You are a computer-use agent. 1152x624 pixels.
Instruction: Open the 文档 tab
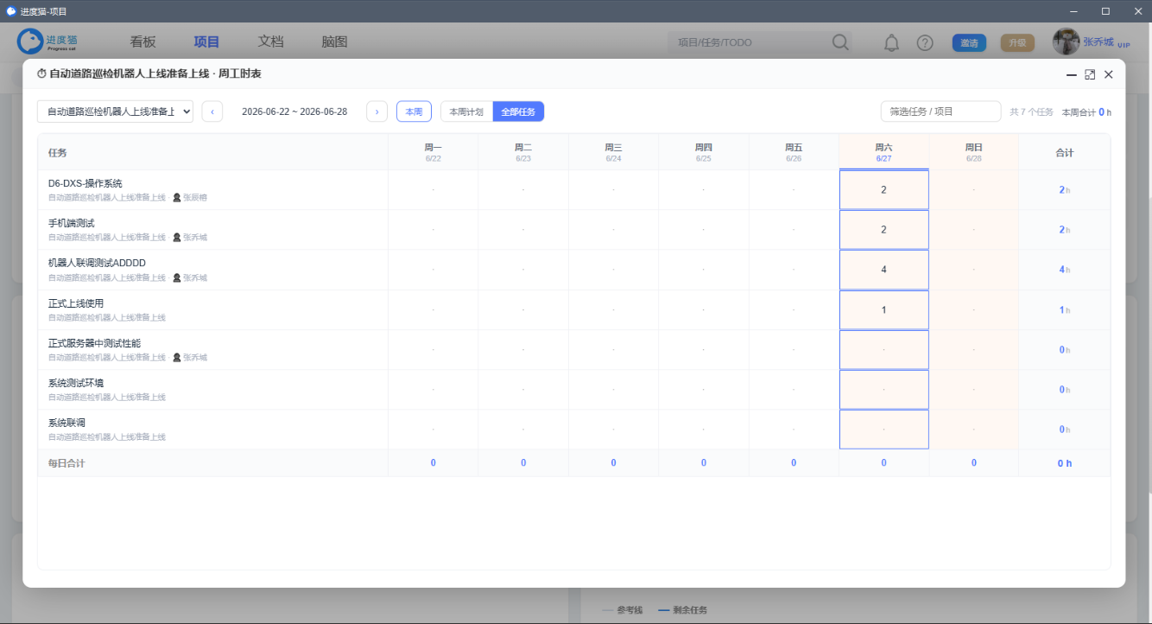(271, 41)
